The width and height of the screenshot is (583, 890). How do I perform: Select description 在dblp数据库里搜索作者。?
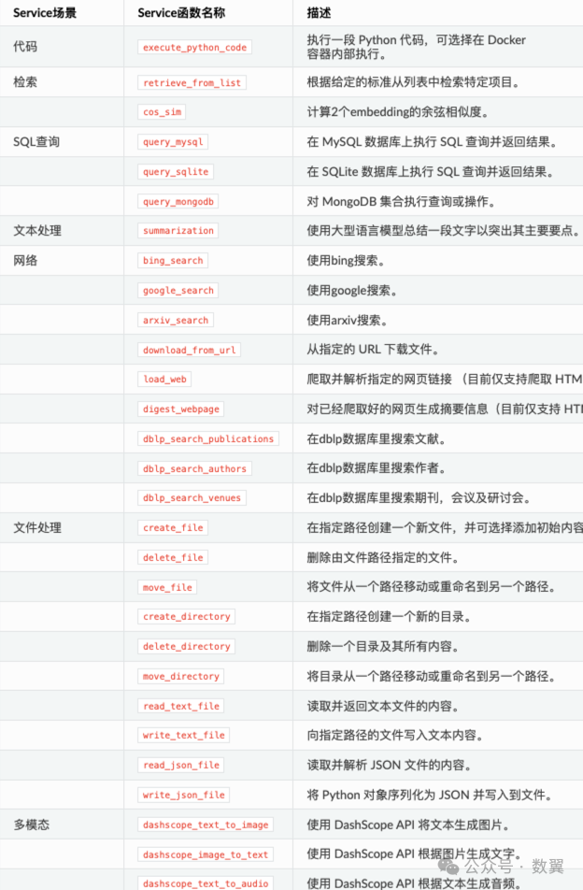(x=377, y=467)
